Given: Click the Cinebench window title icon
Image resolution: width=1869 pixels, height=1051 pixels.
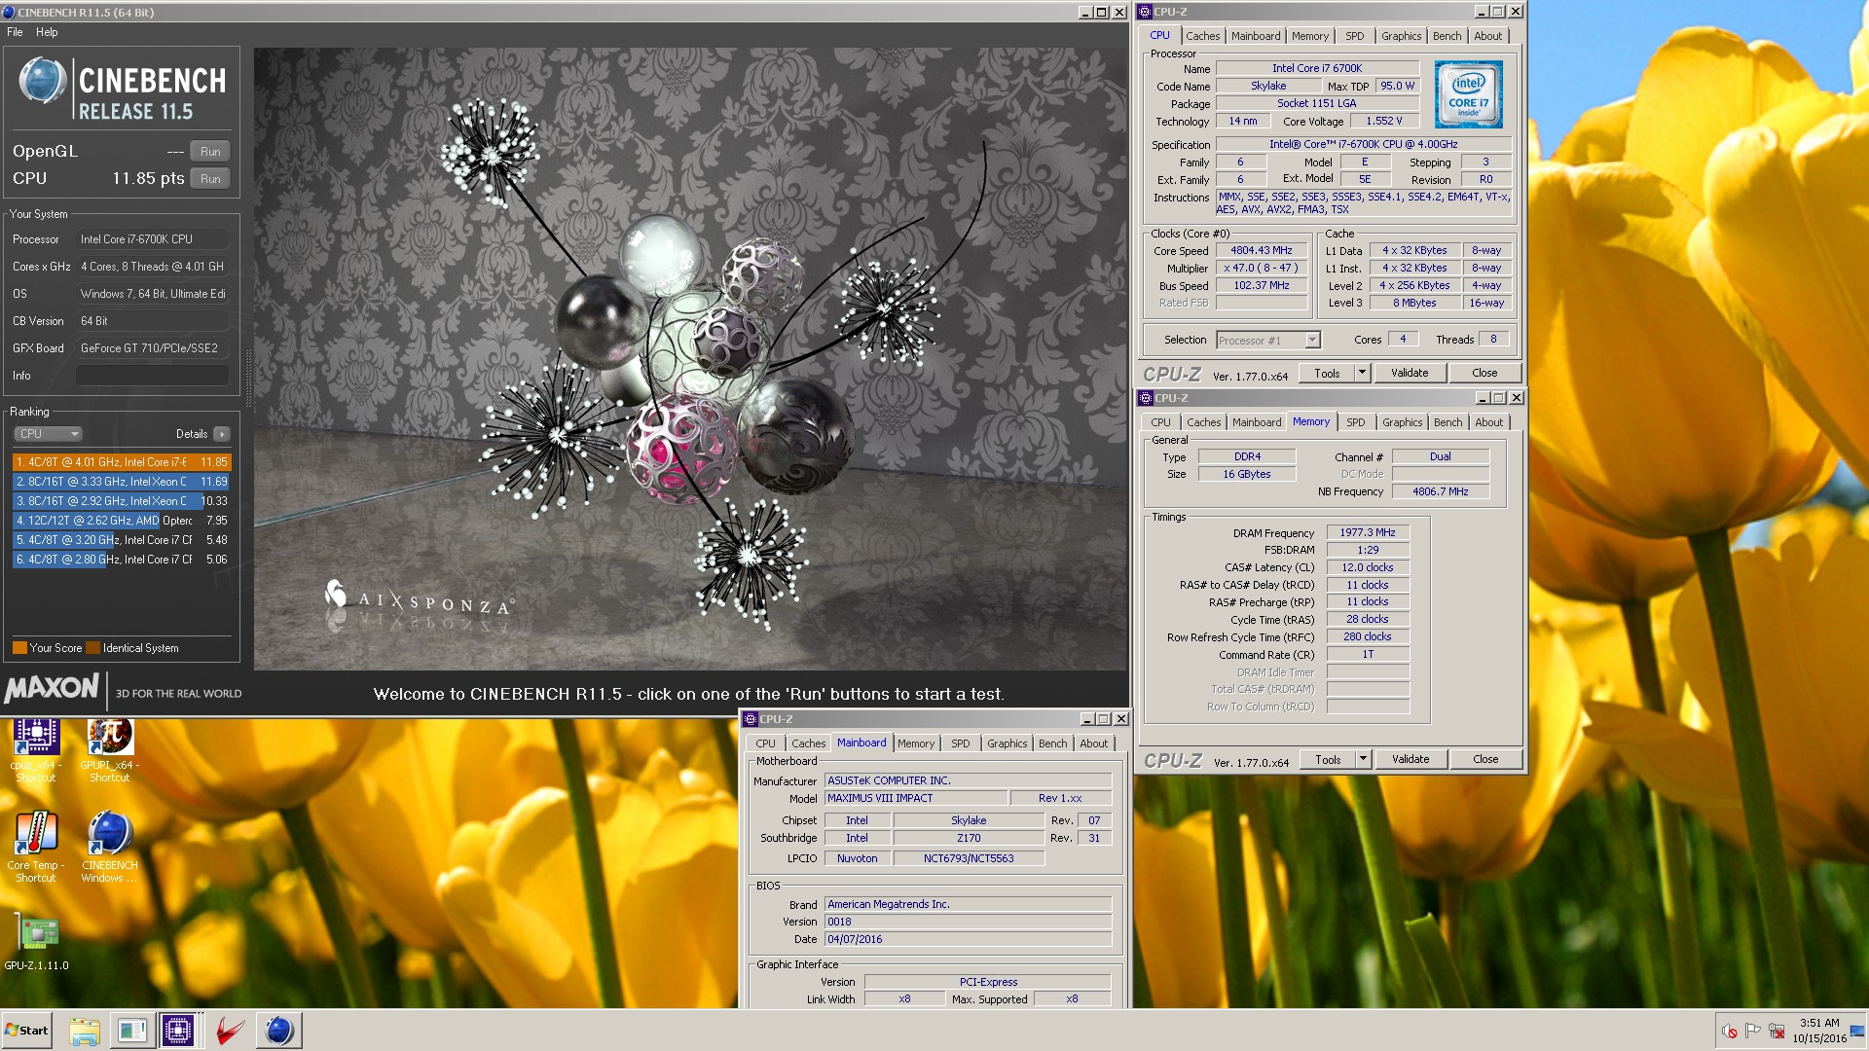Looking at the screenshot, I should point(9,12).
